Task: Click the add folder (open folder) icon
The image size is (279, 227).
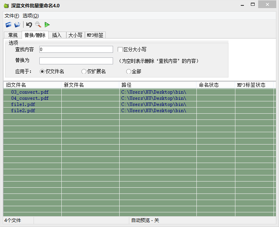Action: (x=17, y=25)
